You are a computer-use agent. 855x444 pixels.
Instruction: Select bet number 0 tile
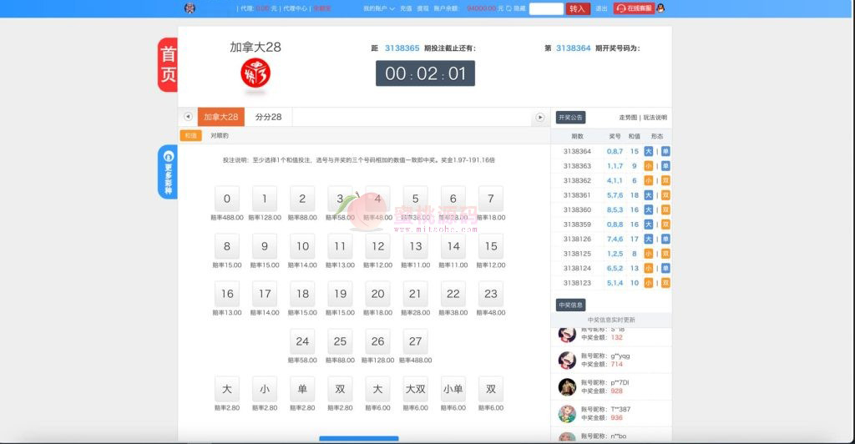(227, 199)
